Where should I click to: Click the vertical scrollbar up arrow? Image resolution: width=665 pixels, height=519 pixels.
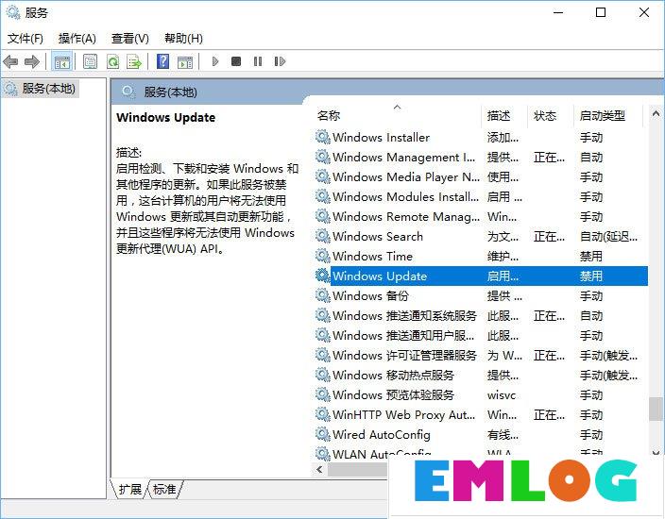pos(656,114)
